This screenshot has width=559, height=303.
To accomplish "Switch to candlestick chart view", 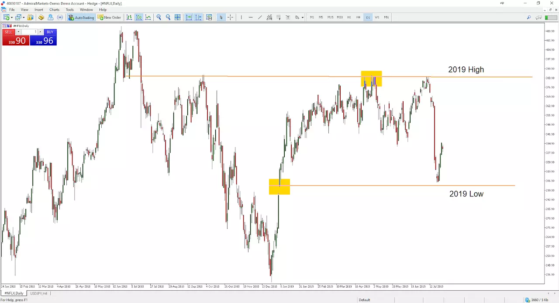I will pos(139,17).
